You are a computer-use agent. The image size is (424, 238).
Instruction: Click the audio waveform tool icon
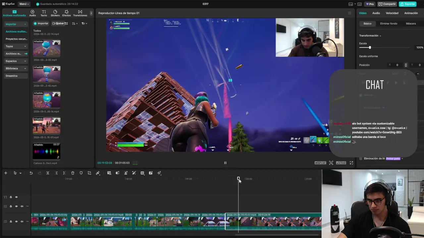click(159, 173)
